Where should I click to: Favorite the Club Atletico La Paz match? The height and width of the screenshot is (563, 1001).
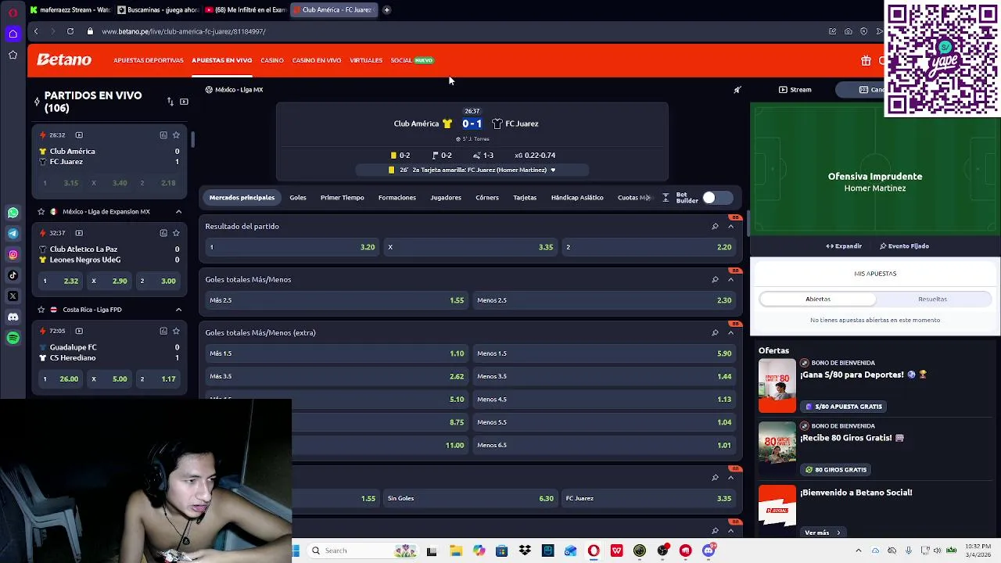(x=176, y=232)
